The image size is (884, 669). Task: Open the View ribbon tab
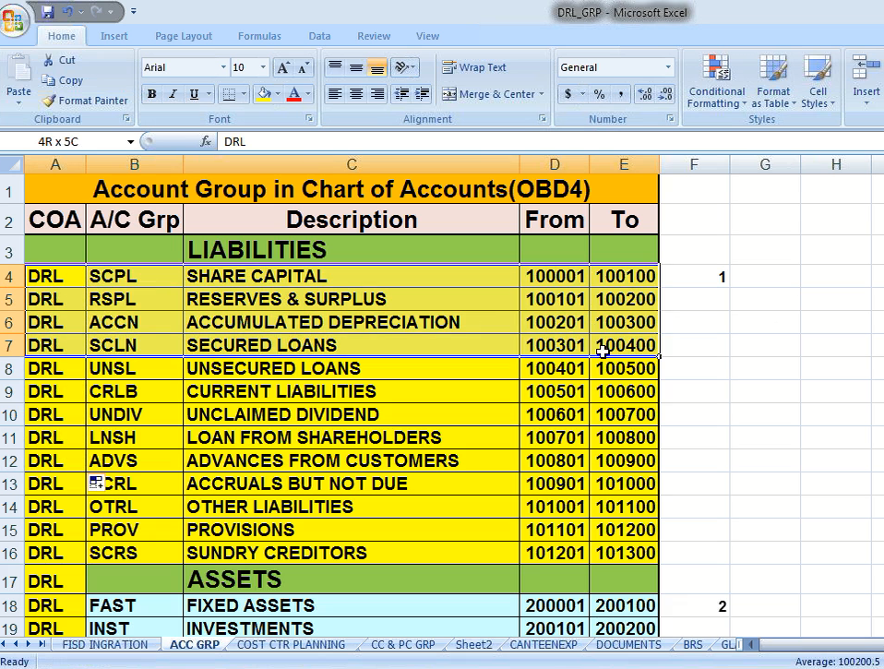pos(427,36)
